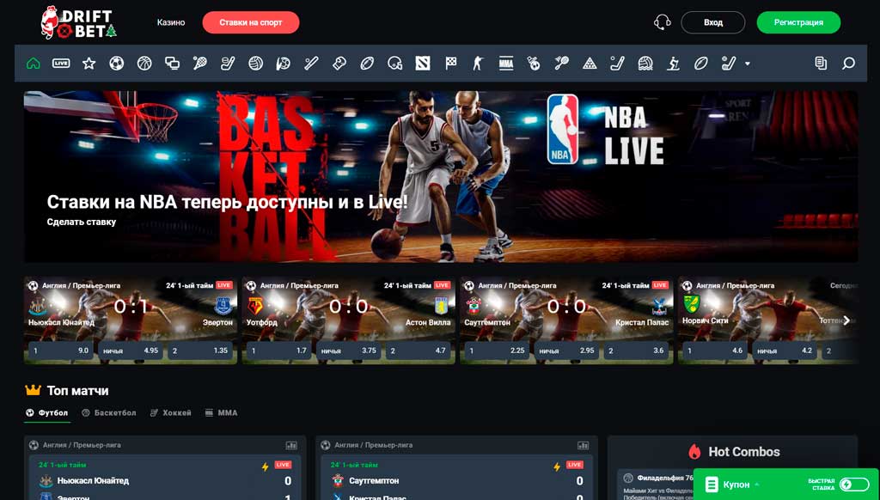880x500 pixels.
Task: Switch to Футбол tab in Топ матчи
Action: [47, 413]
